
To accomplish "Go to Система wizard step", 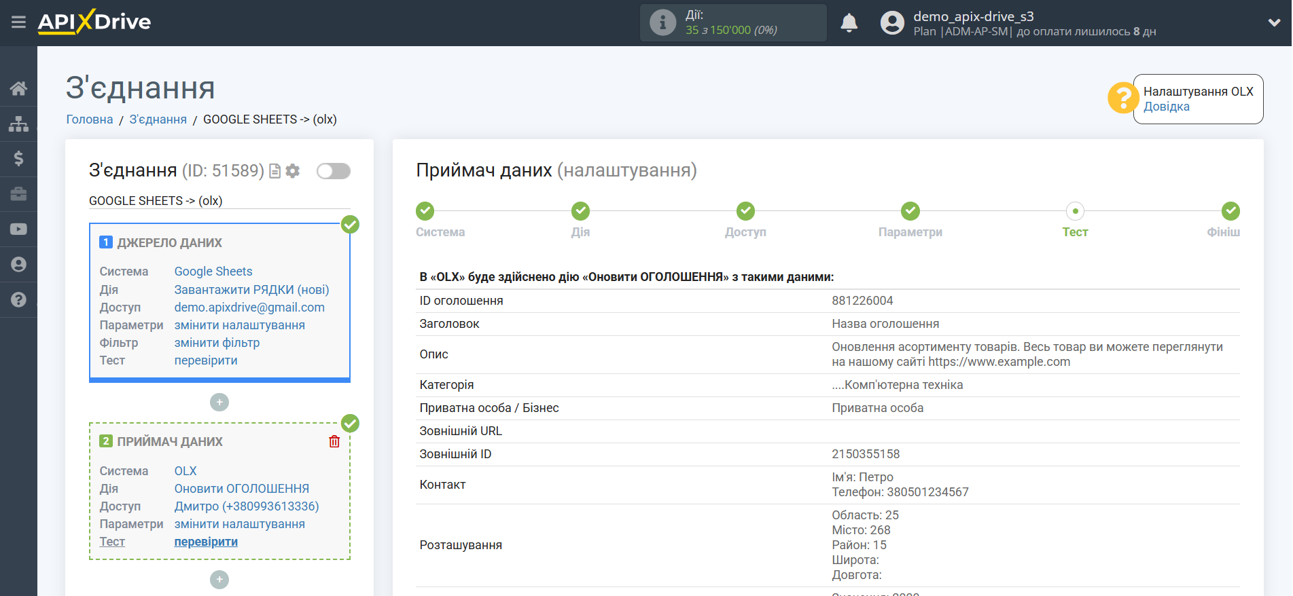I will (425, 211).
